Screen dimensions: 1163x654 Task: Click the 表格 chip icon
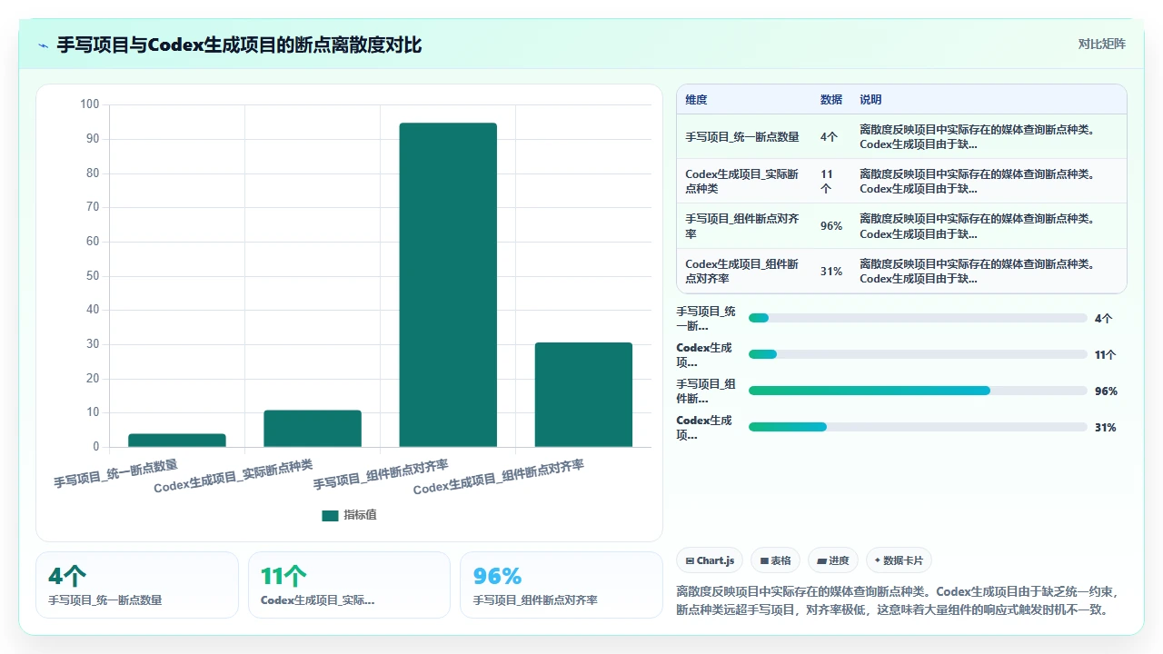click(765, 561)
